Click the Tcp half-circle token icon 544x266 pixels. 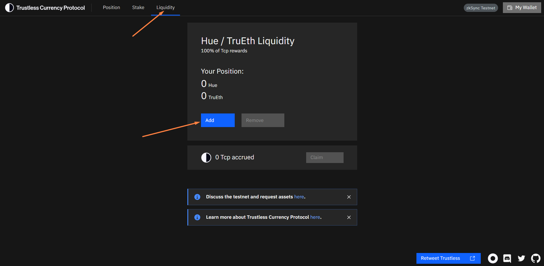[x=206, y=158]
